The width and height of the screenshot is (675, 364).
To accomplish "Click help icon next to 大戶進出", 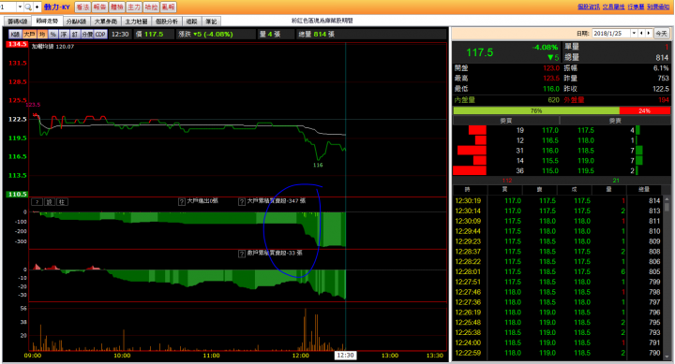I will pos(182,201).
